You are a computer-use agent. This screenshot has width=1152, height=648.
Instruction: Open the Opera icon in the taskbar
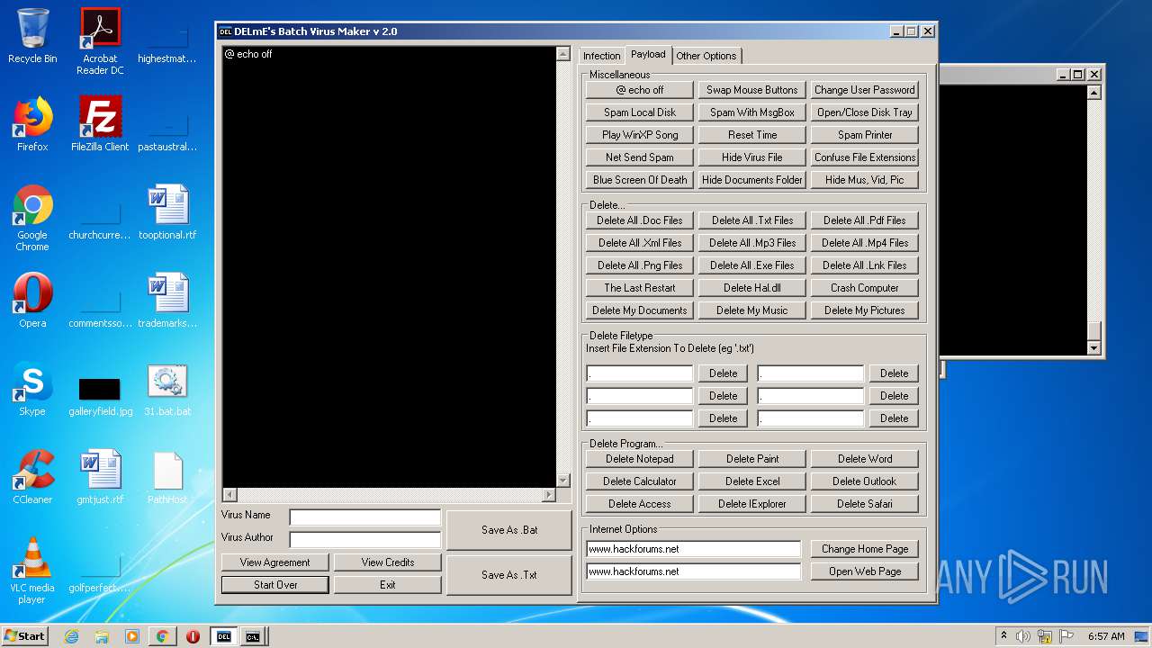pos(193,636)
